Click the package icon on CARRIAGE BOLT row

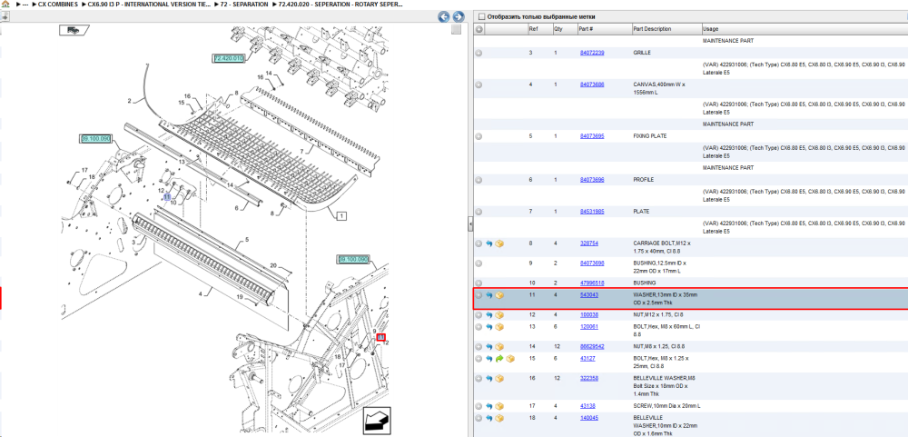[x=499, y=243]
